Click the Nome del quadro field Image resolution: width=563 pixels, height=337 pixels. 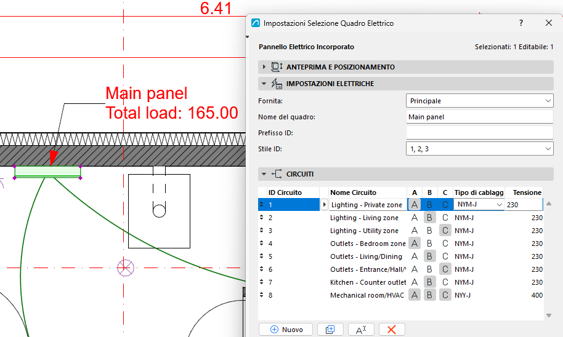click(480, 117)
